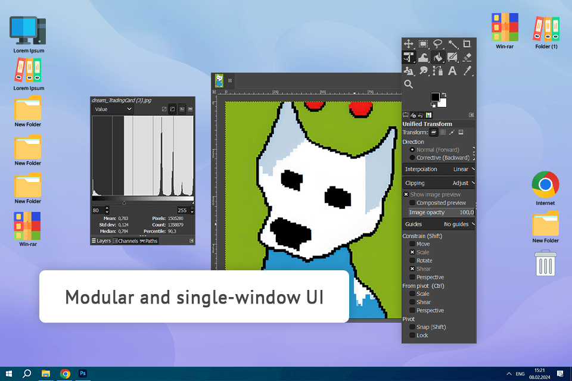Screen dimensions: 572x381
Task: Click the Image opacity slider
Action: click(442, 212)
